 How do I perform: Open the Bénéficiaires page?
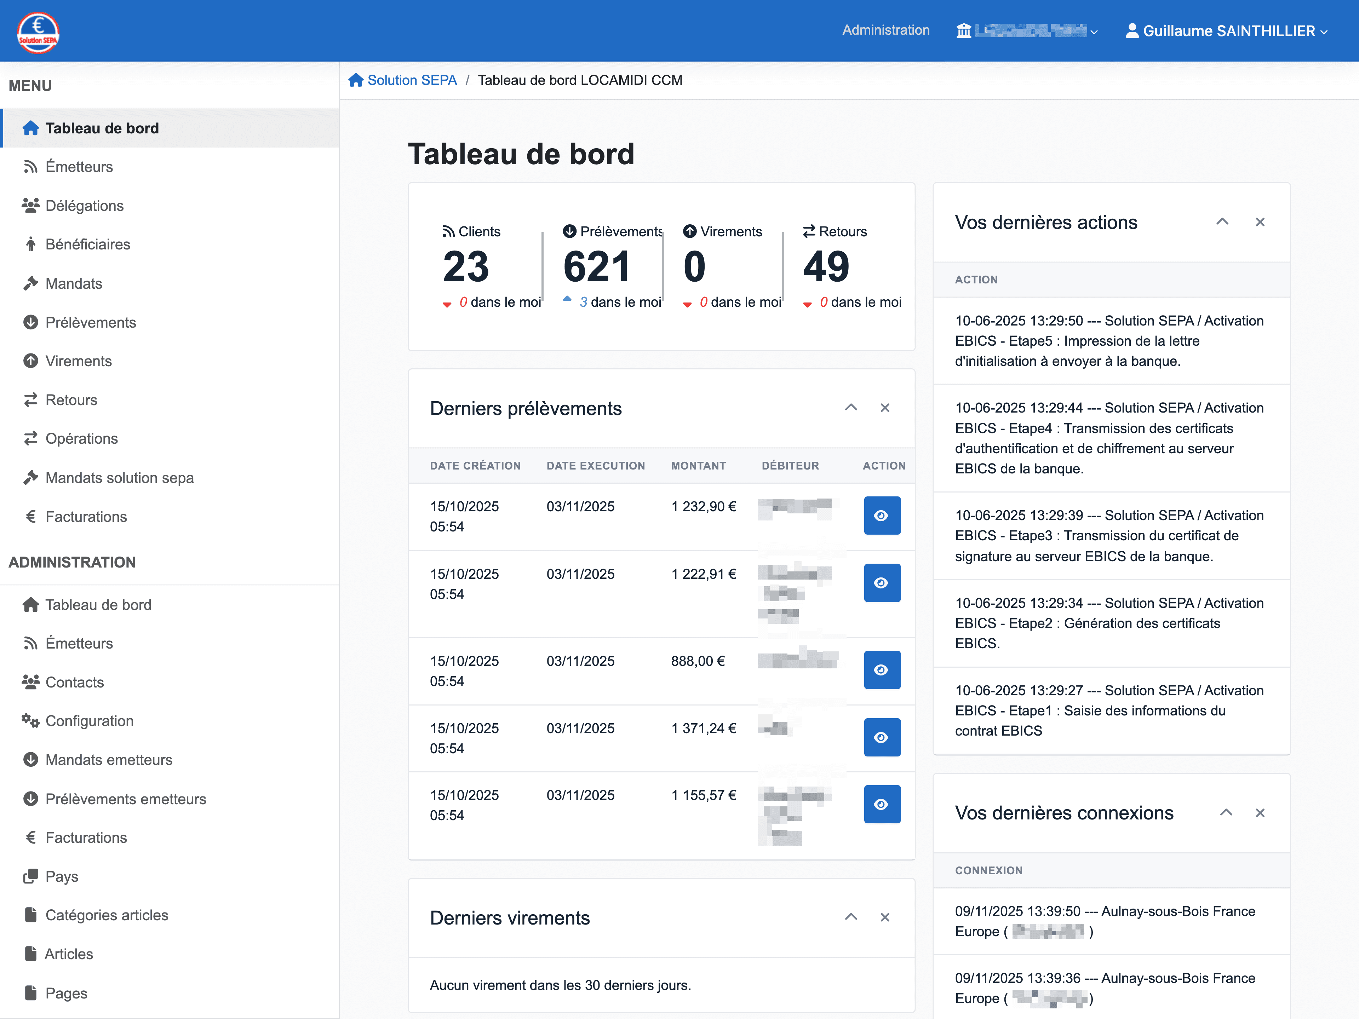(x=88, y=244)
